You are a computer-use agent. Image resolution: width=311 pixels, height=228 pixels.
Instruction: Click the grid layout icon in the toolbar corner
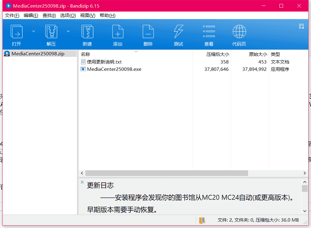[301, 26]
